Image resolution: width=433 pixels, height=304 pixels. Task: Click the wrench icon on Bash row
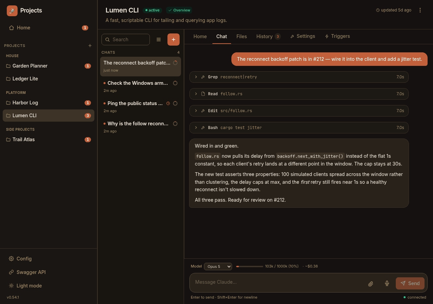click(203, 128)
